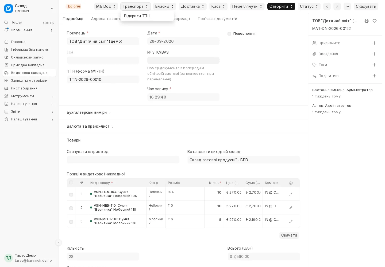385x267 pixels.
Task: Add attachment with Вкладення plus icon
Action: [x=375, y=54]
